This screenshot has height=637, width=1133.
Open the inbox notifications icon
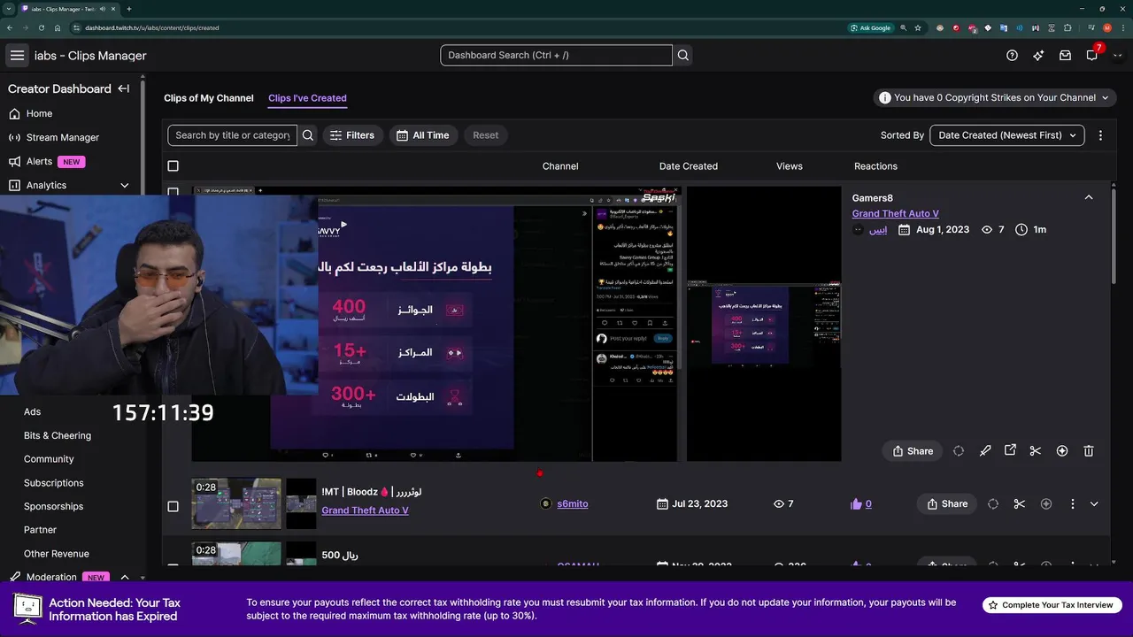1066,55
